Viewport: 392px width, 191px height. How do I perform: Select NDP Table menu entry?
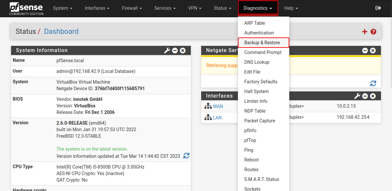(264, 111)
